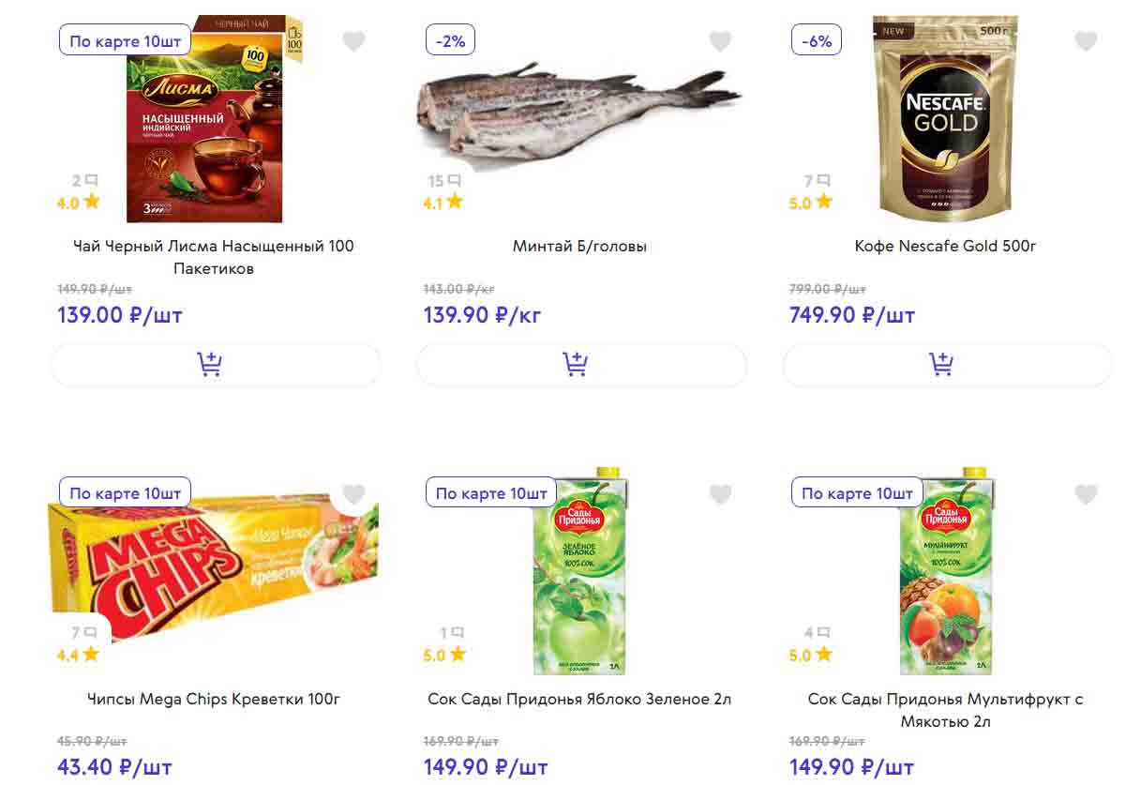Favorite the Лисма tea with heart icon

coord(353,41)
